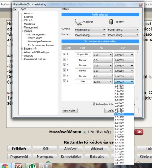Open Advanced CPU settings page
152x168 pixels.
click(x=36, y=52)
